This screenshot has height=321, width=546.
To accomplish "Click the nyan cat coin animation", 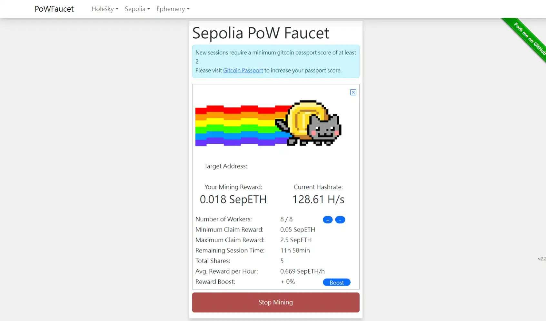I will [x=268, y=123].
